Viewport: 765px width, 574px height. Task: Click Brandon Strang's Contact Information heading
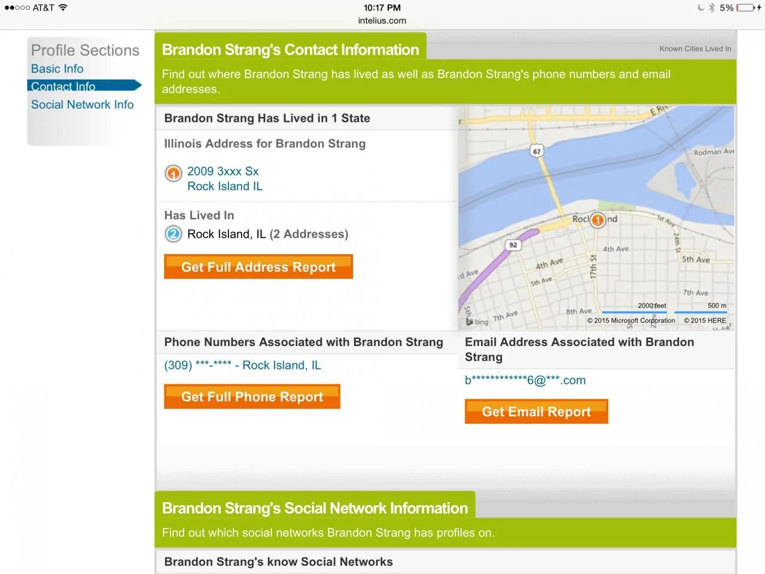coord(290,50)
